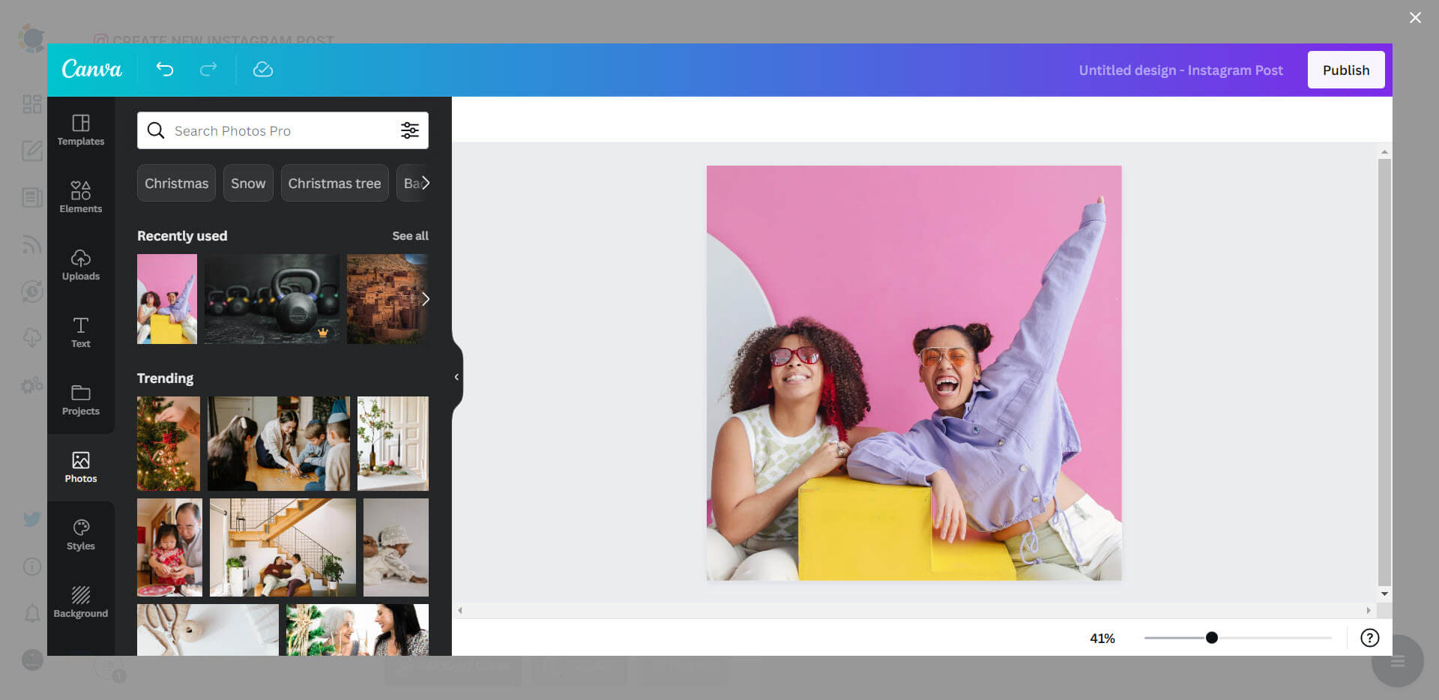
Task: Open the Background panel
Action: point(80,602)
